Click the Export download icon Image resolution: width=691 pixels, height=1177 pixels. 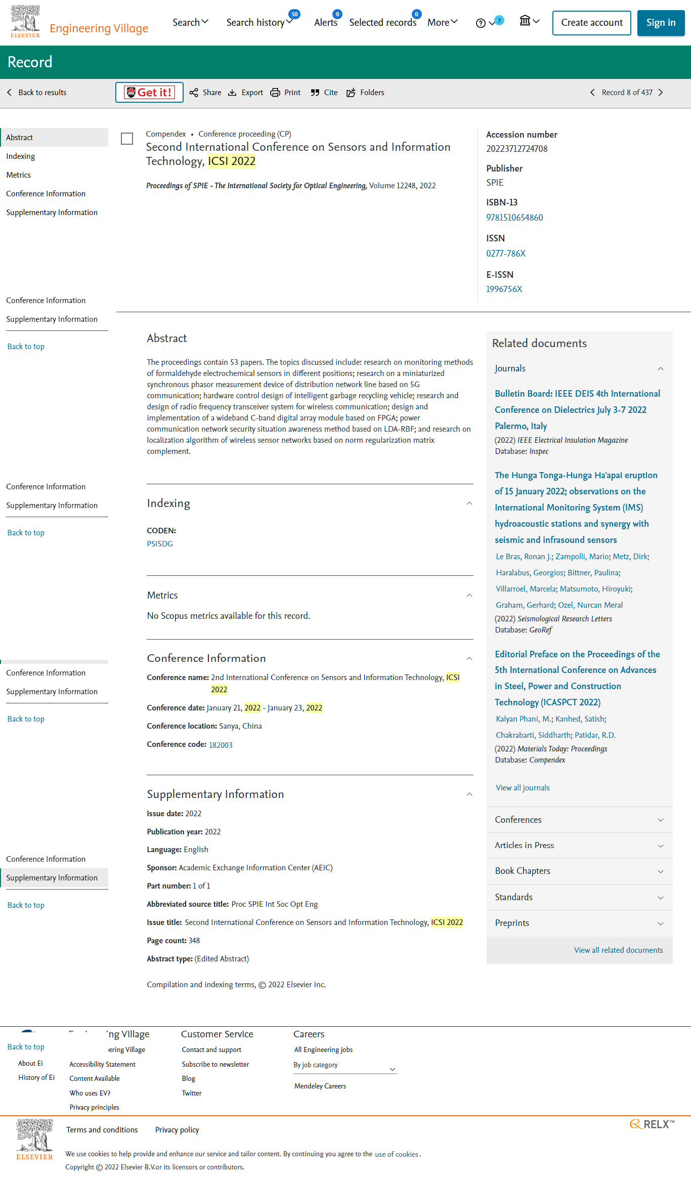(232, 93)
